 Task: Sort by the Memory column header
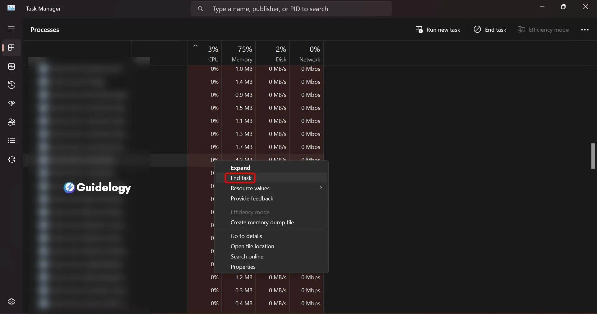pos(239,53)
